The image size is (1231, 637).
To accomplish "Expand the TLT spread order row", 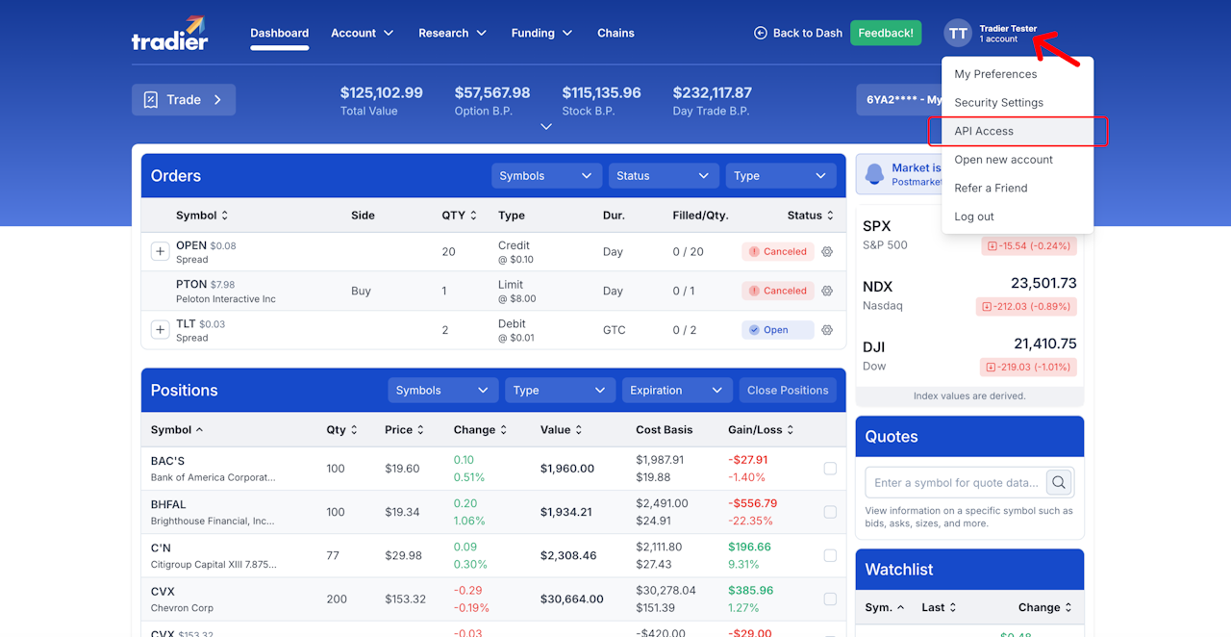I will point(161,330).
